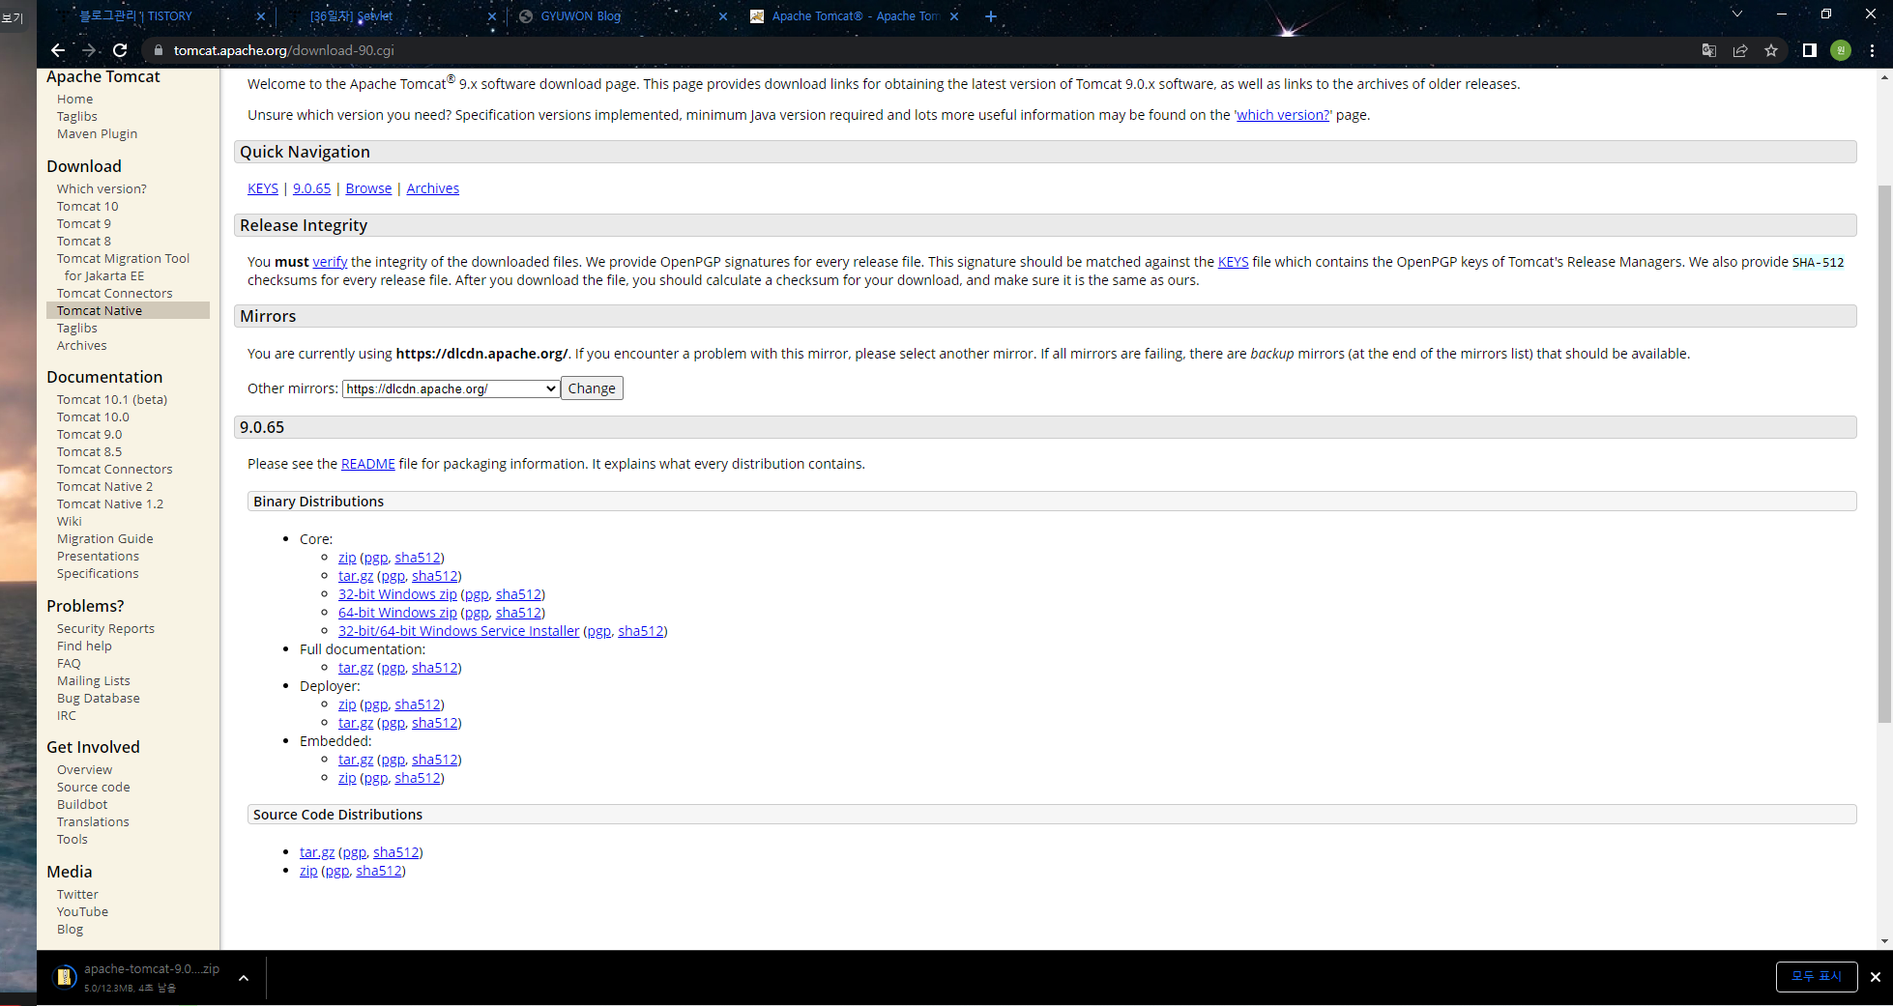The width and height of the screenshot is (1893, 1006).
Task: Bookmark this page with the star icon
Action: [x=1771, y=50]
